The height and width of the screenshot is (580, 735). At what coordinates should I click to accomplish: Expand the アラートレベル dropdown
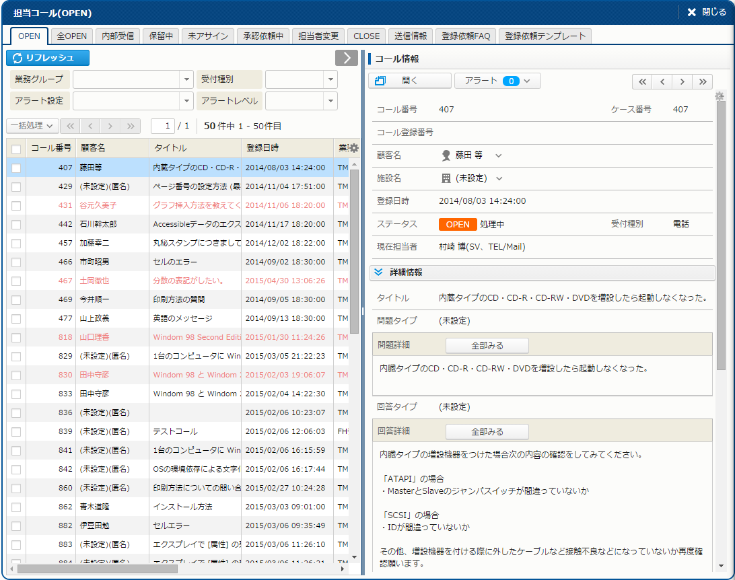point(330,101)
